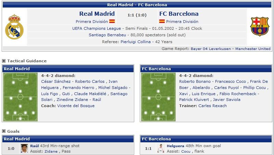Click Raúl's player photo in goals
The height and width of the screenshot is (155, 274).
pyautogui.click(x=24, y=148)
